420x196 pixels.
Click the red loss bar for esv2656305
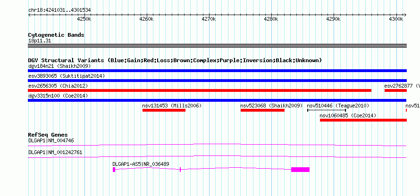[200, 90]
